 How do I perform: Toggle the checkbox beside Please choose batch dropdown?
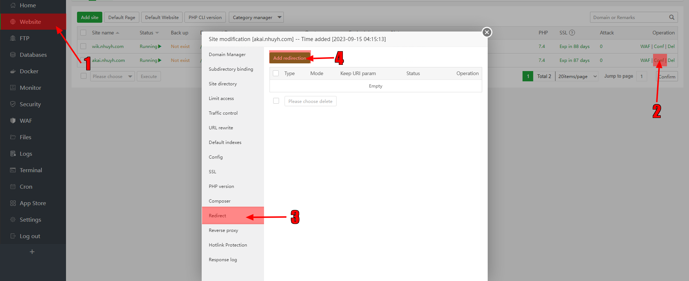84,76
